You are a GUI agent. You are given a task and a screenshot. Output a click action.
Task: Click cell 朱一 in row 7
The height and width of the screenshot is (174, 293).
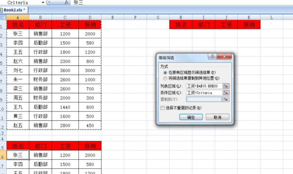click(x=18, y=80)
